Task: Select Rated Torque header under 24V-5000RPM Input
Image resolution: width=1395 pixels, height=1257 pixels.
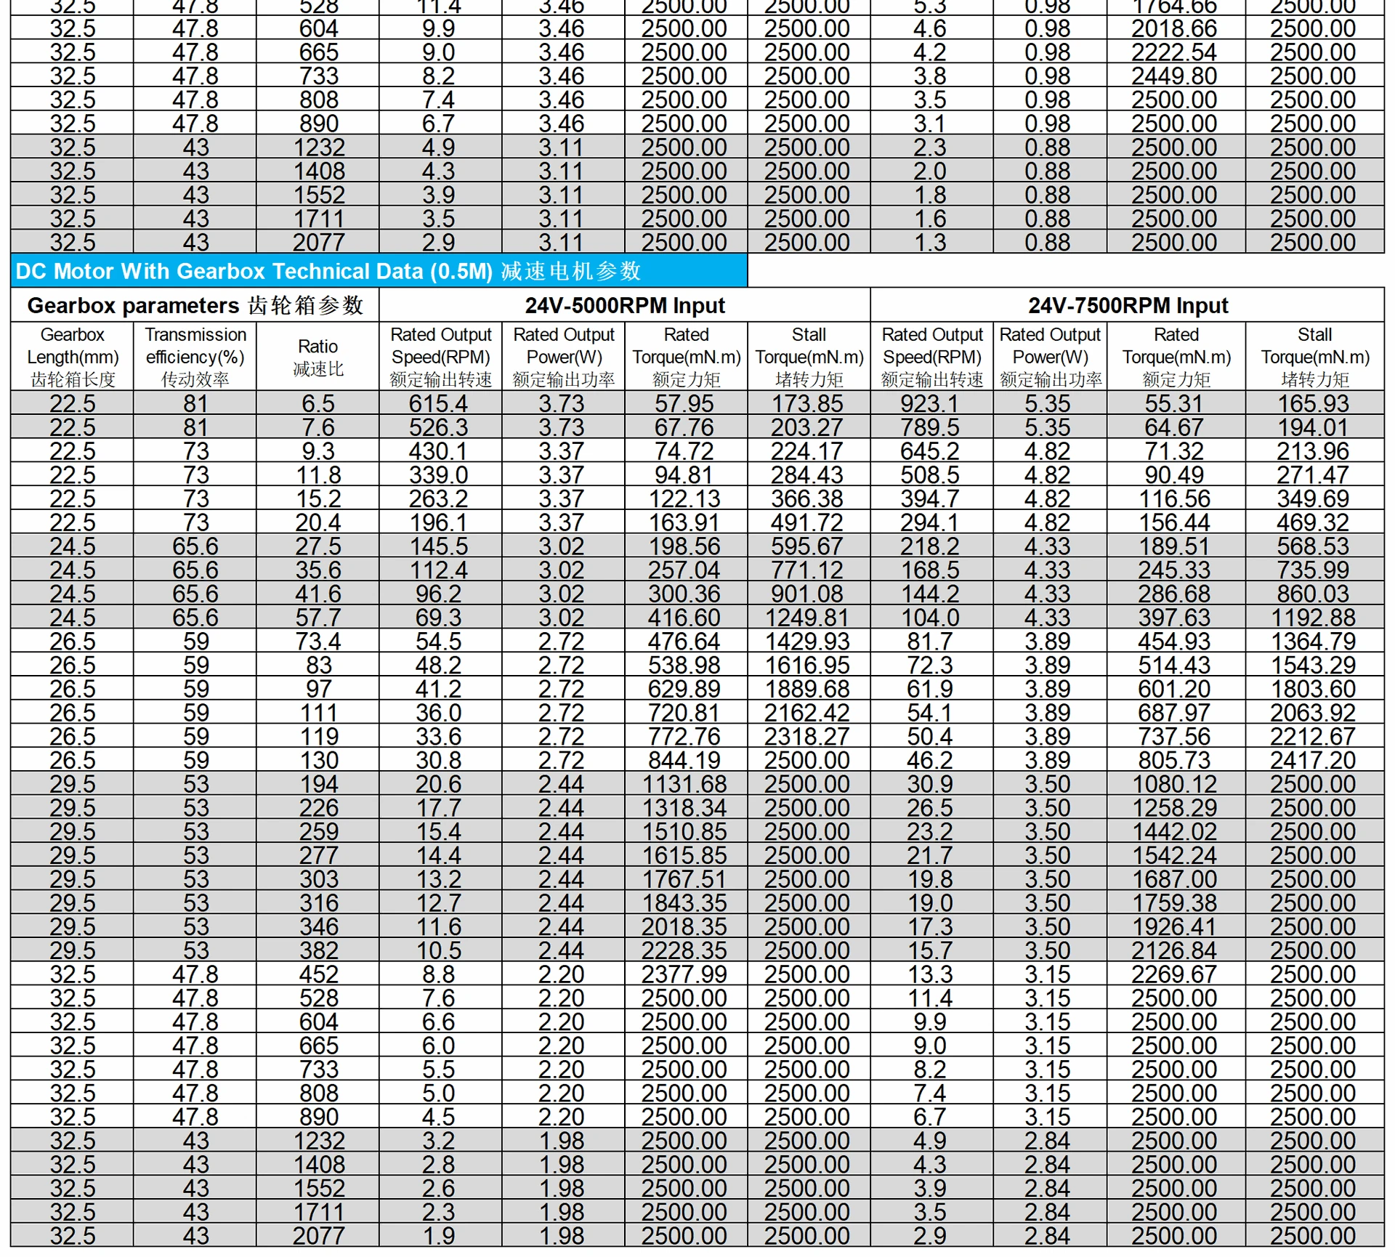Action: (687, 357)
